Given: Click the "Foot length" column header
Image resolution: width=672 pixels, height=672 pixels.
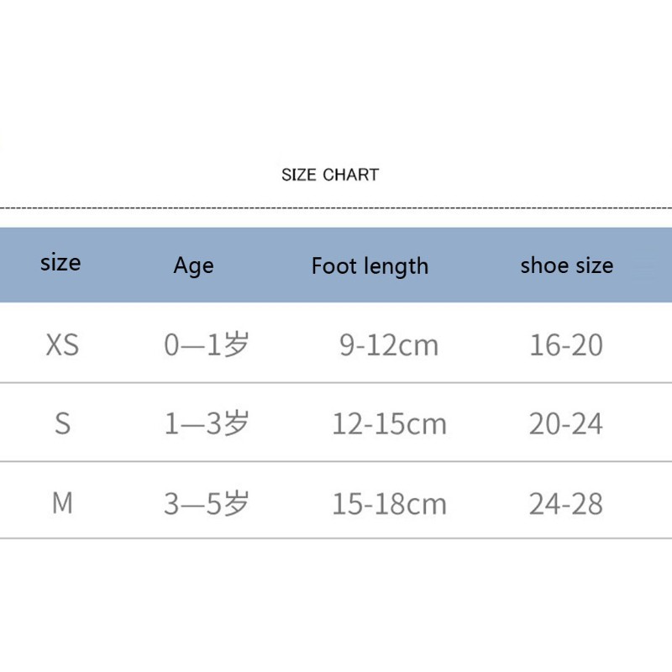Looking at the screenshot, I should tap(370, 266).
